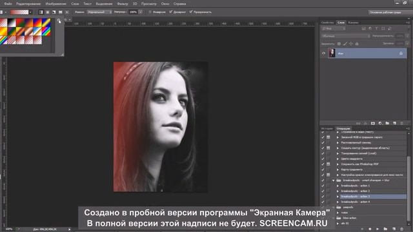Toggle the Inversion checkbox in options bar
Image resolution: width=413 pixels, height=232 pixels.
[150, 12]
